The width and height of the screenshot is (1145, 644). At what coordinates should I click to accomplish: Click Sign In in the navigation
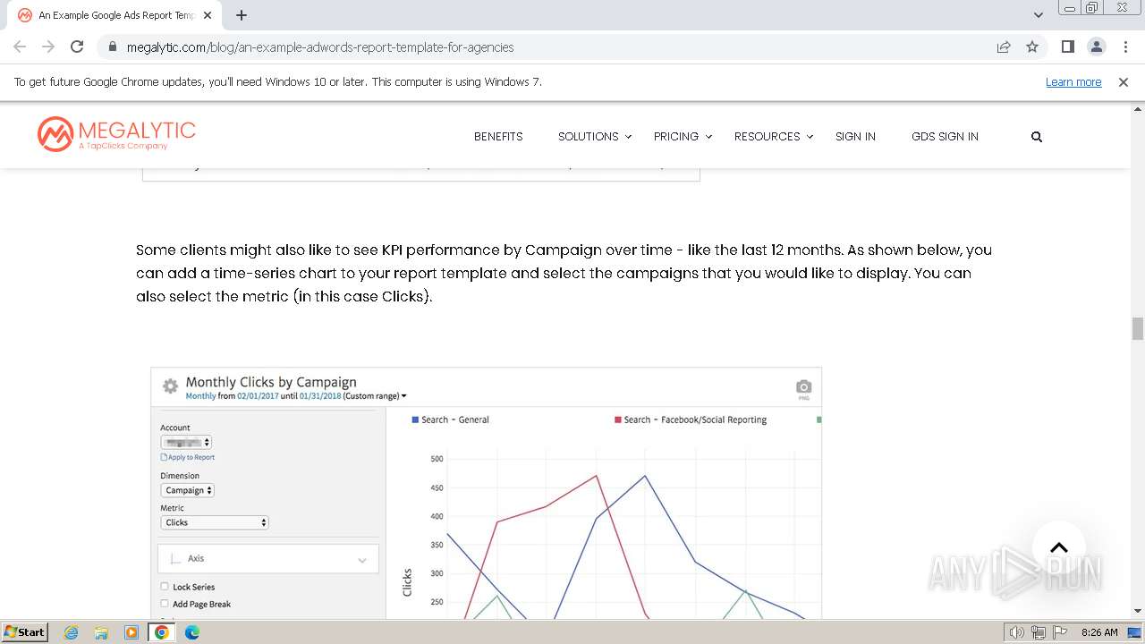tap(855, 137)
